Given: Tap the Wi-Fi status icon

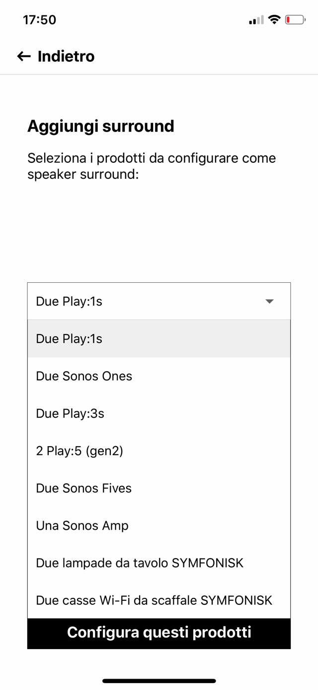Looking at the screenshot, I should (274, 20).
